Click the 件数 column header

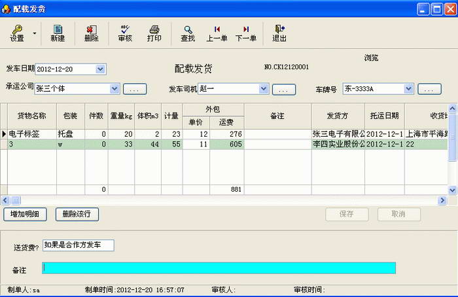pos(96,116)
